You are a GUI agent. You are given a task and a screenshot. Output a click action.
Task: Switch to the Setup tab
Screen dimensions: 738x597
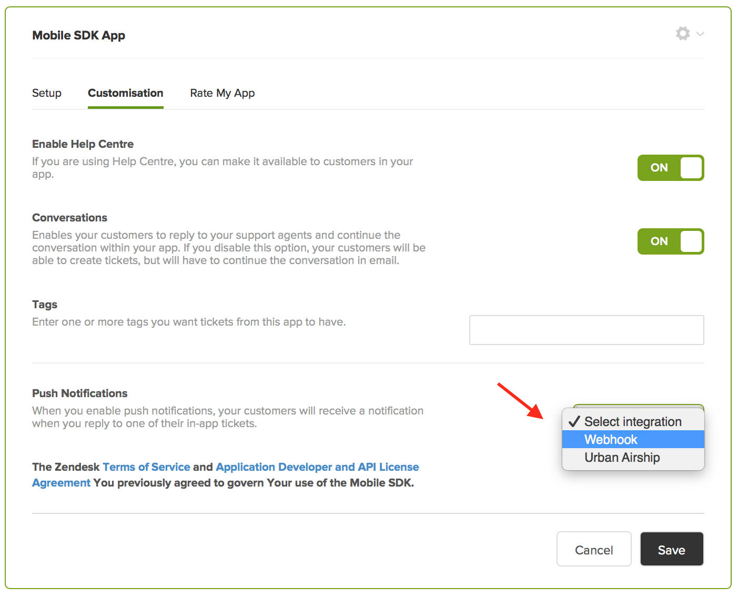[x=47, y=93]
